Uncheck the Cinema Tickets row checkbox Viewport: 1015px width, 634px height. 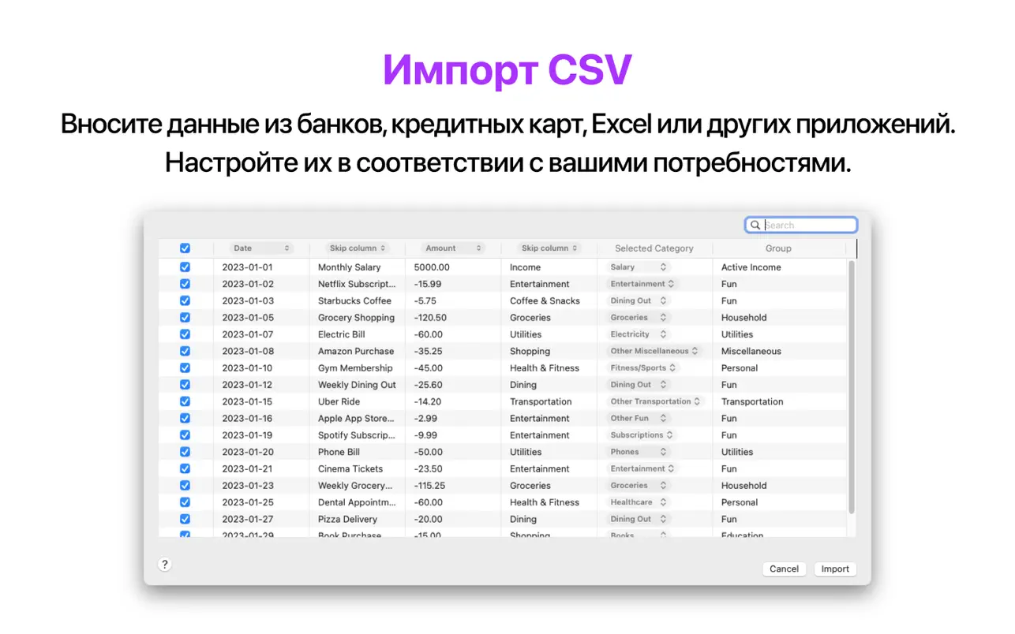[x=185, y=468]
